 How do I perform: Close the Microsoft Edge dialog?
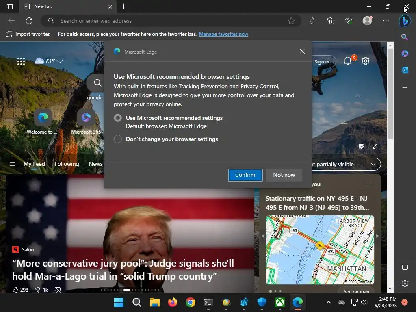coord(302,51)
